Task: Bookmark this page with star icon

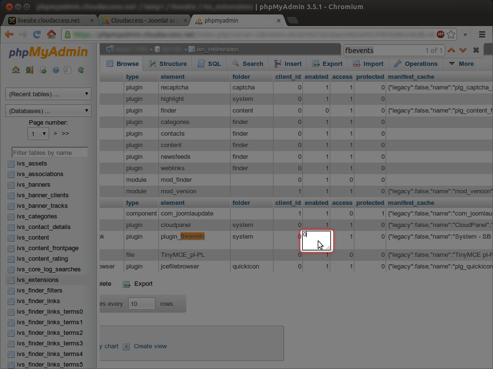Action: tap(451, 34)
